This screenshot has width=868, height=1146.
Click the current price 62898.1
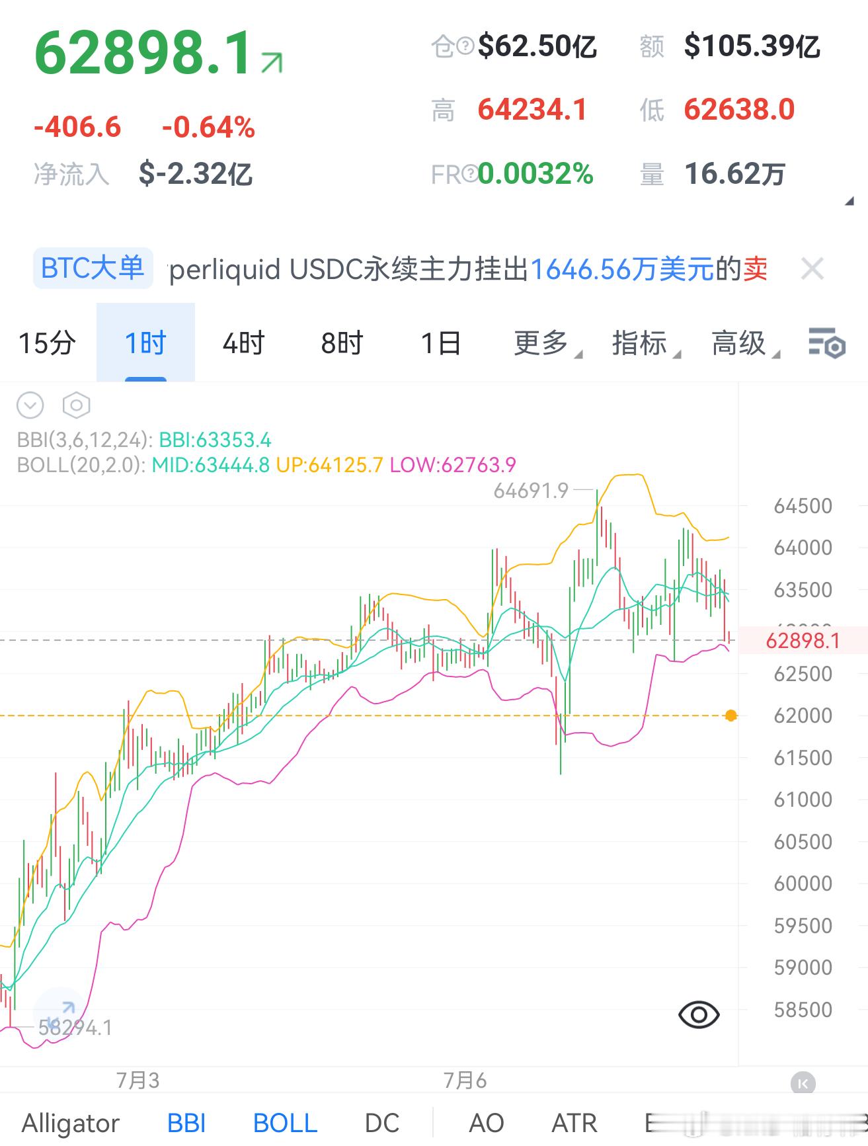tap(143, 53)
